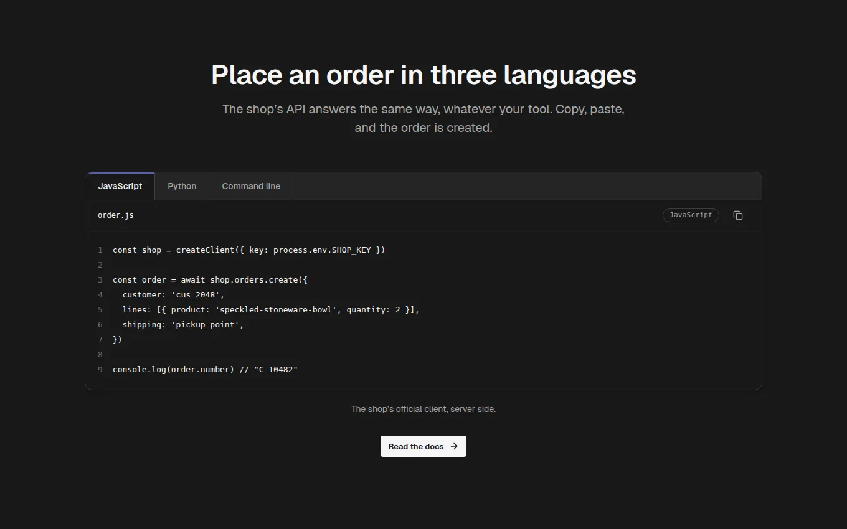847x529 pixels.
Task: Click the subtitle starting 'The shop's API answers'
Action: 423,118
